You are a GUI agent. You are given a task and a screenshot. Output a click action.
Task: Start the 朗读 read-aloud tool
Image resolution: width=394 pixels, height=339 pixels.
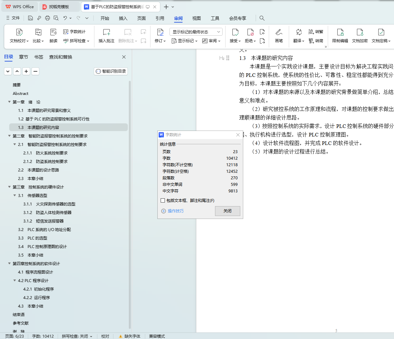point(53,36)
